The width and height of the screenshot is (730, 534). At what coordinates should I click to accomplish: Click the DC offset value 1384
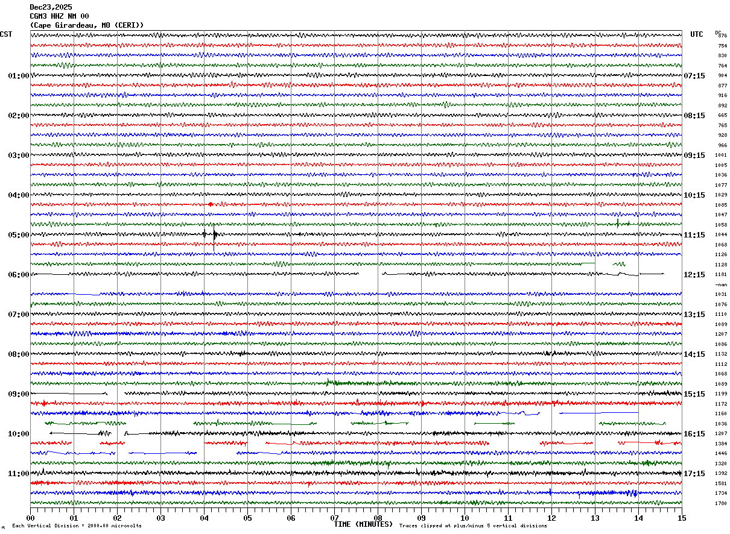(x=721, y=444)
